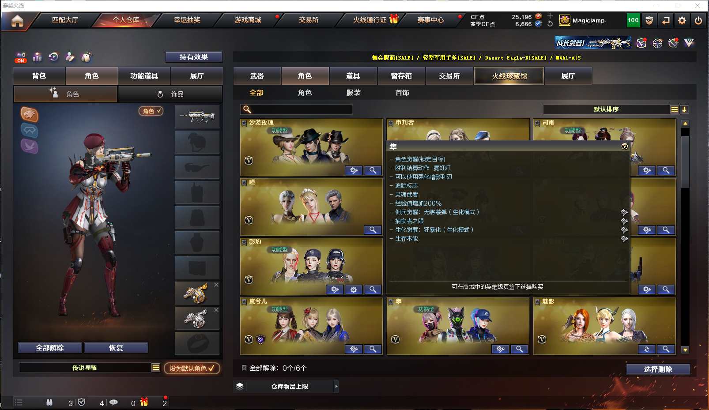Open 游戏商城 in top navigation

248,20
